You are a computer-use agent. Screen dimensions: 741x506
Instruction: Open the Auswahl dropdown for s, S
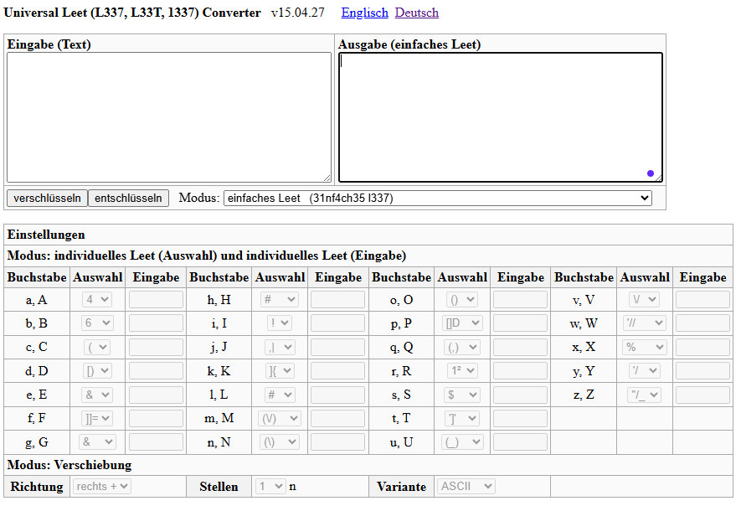click(x=461, y=395)
